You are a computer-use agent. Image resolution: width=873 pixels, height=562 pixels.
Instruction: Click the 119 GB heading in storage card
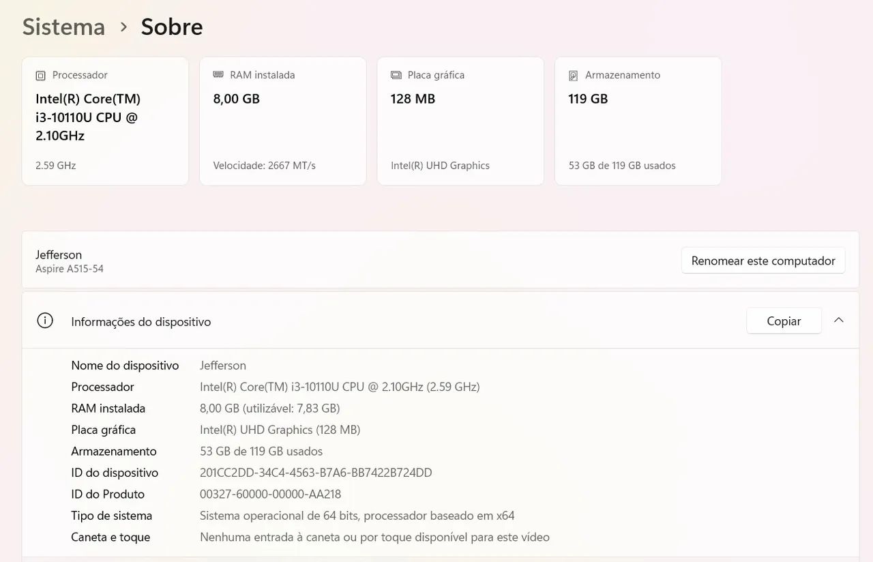click(x=588, y=99)
